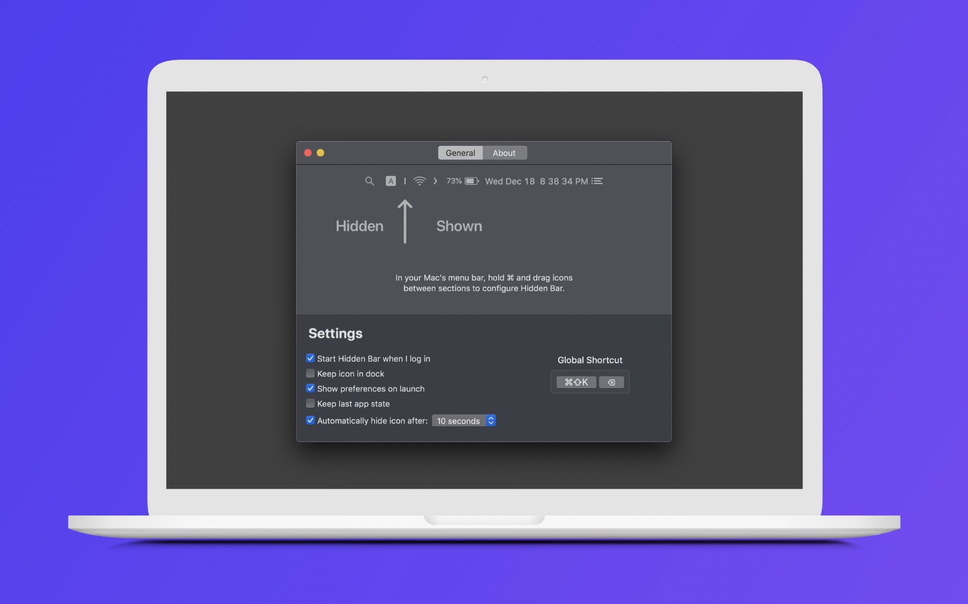Enable Keep icon in dock checkbox
This screenshot has height=604, width=968.
tap(310, 374)
